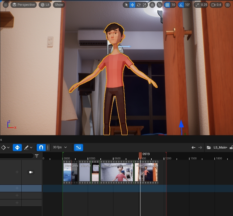Open the Lit view mode menu
This screenshot has width=233, height=216.
pos(45,5)
